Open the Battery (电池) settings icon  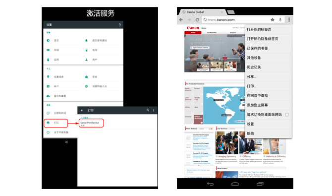[86, 50]
